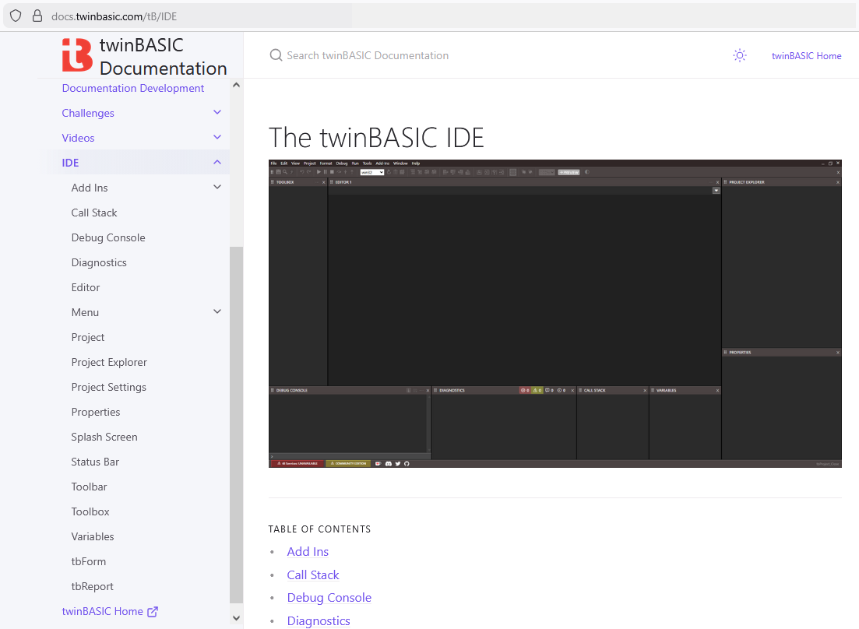Click the browser tracking protection shield icon
This screenshot has width=859, height=629.
(x=16, y=16)
